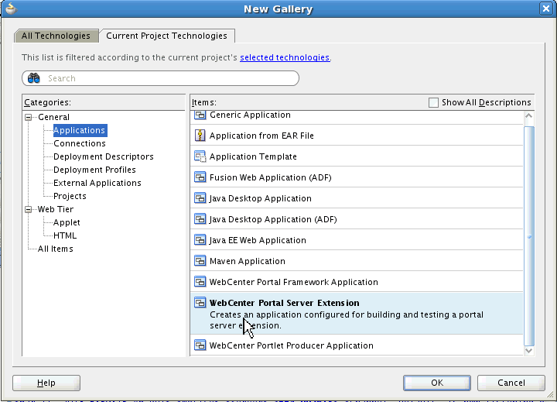Click the items list scrollbar thumb
The image size is (557, 402).
pyautogui.click(x=529, y=236)
